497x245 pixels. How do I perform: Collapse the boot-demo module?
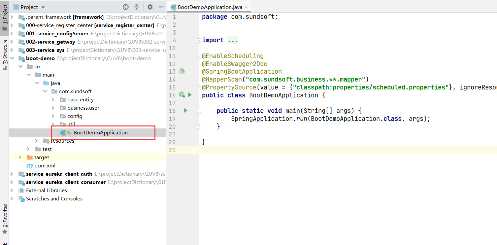12,58
